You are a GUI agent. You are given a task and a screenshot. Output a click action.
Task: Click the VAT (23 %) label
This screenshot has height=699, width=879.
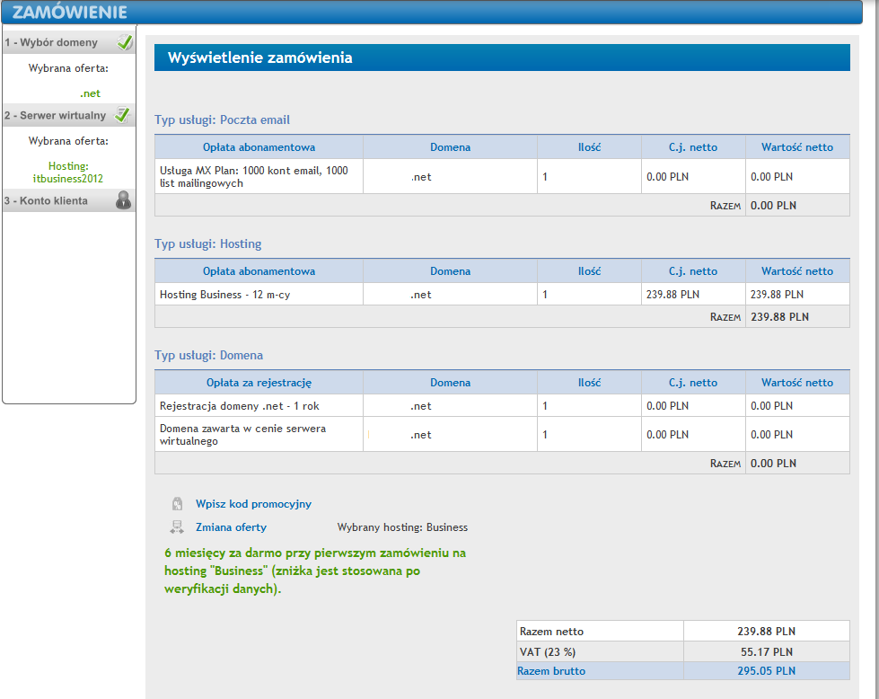(548, 652)
